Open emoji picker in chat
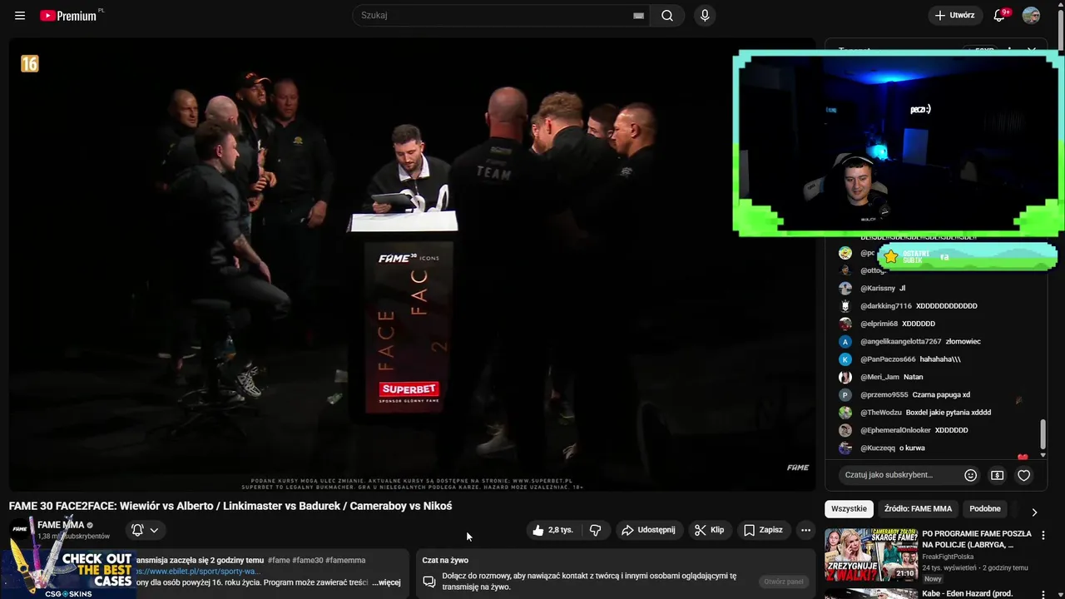The image size is (1065, 599). 970,475
